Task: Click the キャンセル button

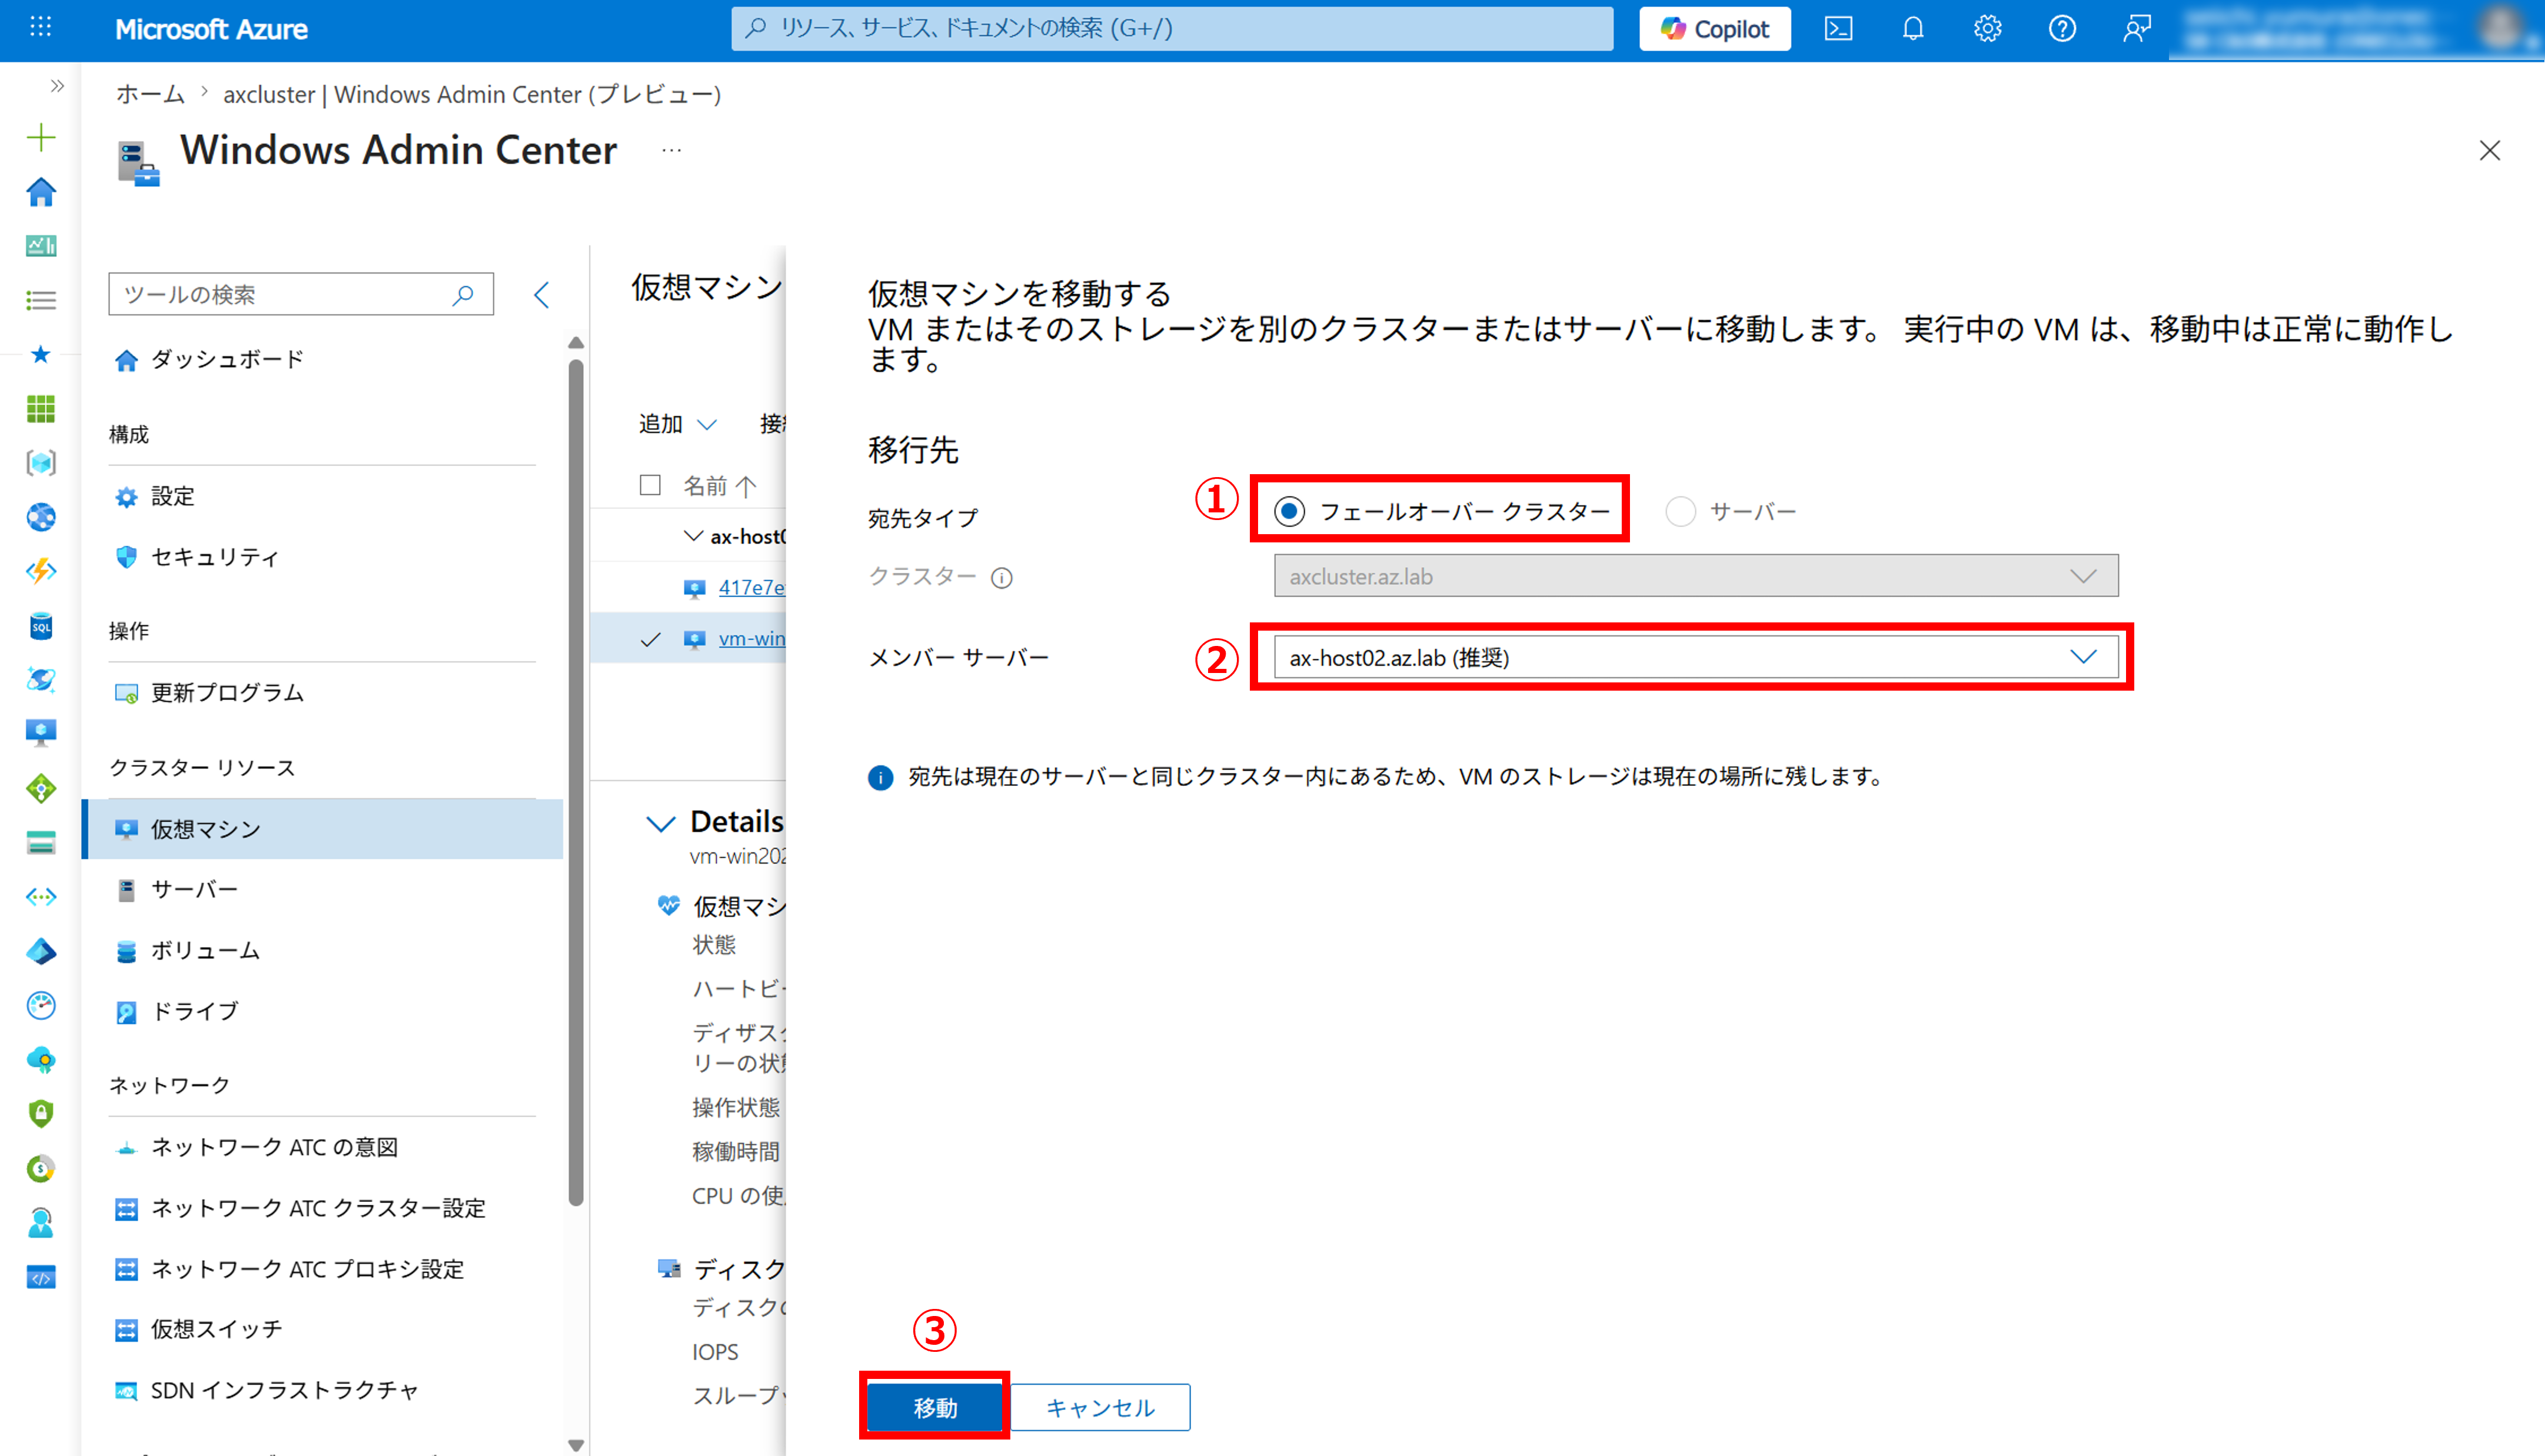Action: pyautogui.click(x=1100, y=1407)
